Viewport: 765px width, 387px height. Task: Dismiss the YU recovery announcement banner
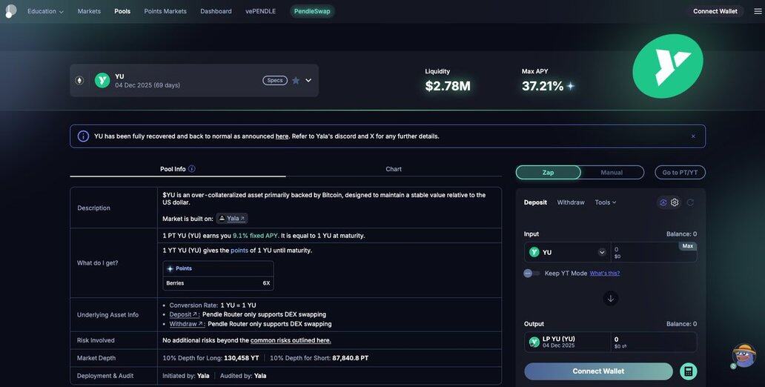pyautogui.click(x=693, y=136)
